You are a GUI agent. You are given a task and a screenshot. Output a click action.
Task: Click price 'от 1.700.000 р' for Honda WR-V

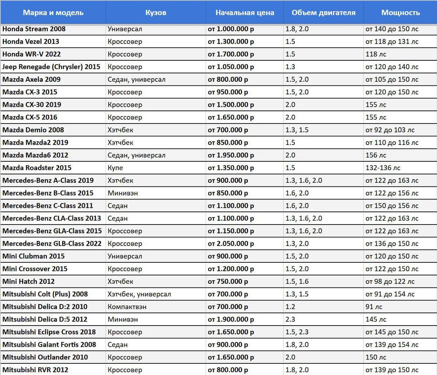[245, 54]
